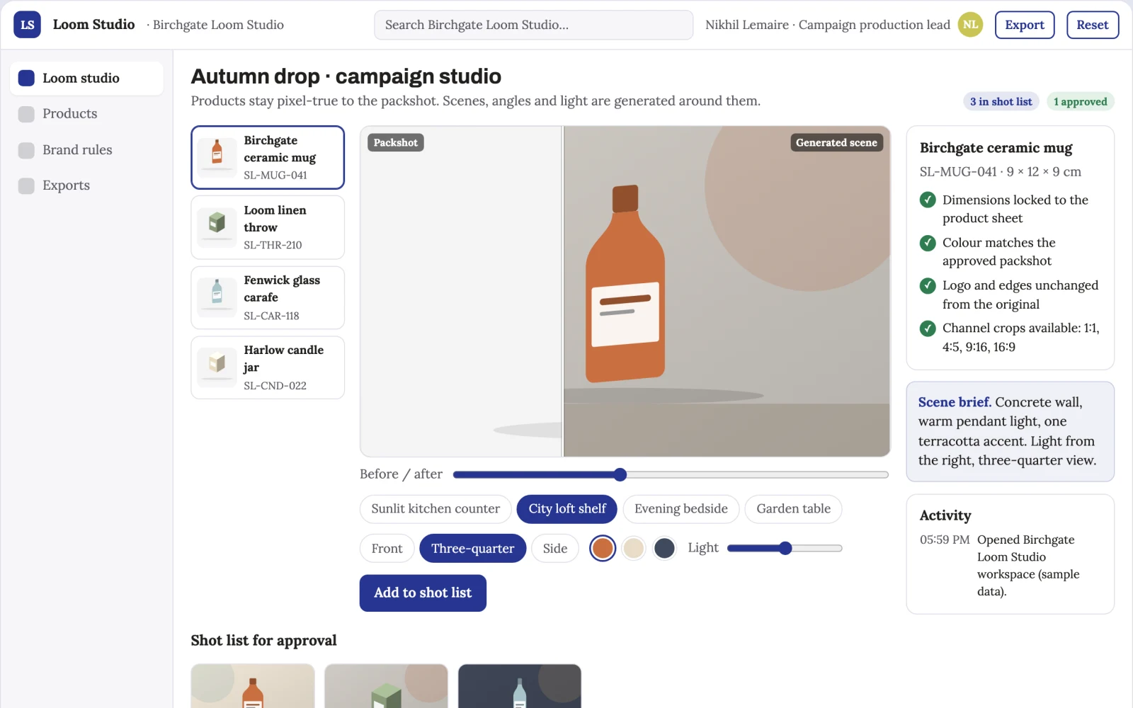Go to the Exports section
The height and width of the screenshot is (708, 1133).
click(x=86, y=185)
